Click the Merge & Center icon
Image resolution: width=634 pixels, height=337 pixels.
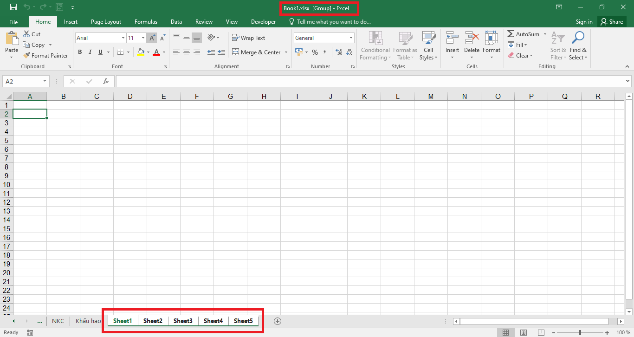click(x=235, y=52)
